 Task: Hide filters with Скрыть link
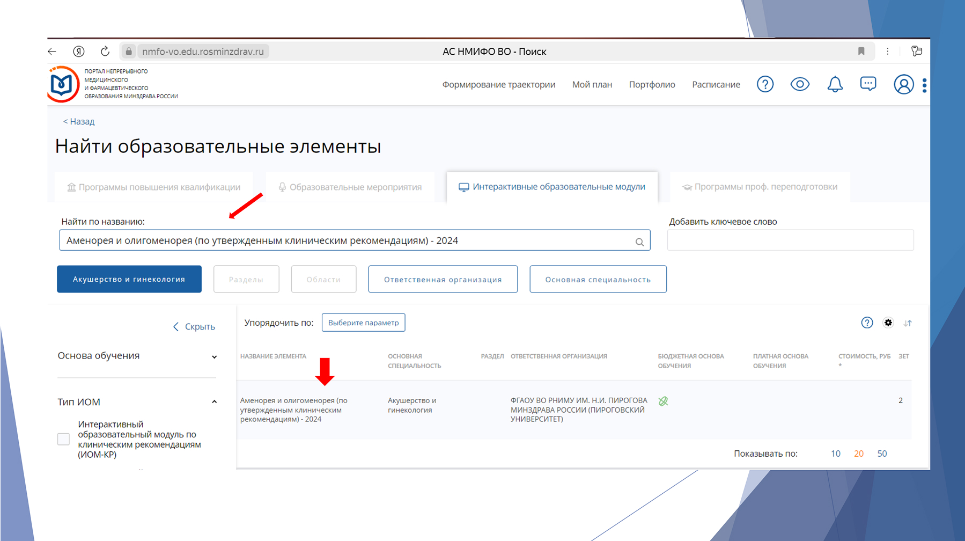pos(194,326)
